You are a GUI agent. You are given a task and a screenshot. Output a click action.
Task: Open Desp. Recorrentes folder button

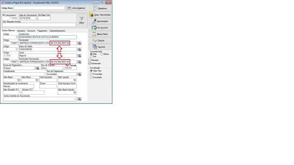100,15
